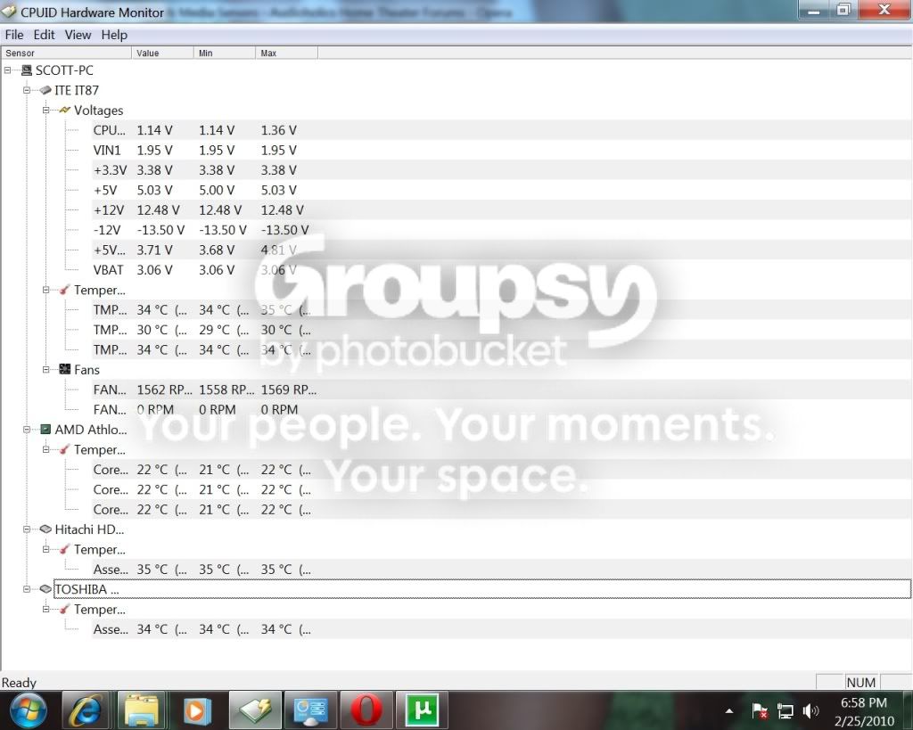Screen dimensions: 913x730
Task: Select the TOSHIBA tree item label
Action: click(86, 589)
